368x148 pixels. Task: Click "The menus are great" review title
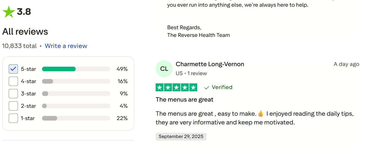point(184,100)
